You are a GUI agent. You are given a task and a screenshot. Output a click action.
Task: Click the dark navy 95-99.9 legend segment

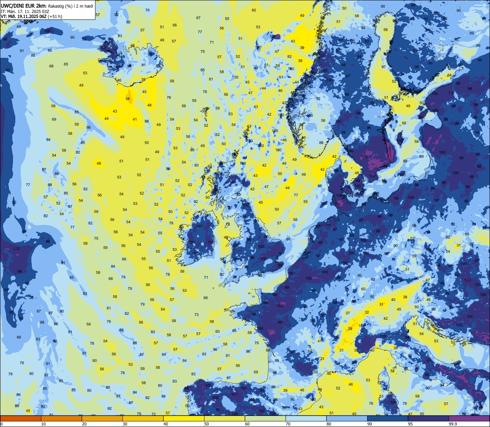click(428, 418)
